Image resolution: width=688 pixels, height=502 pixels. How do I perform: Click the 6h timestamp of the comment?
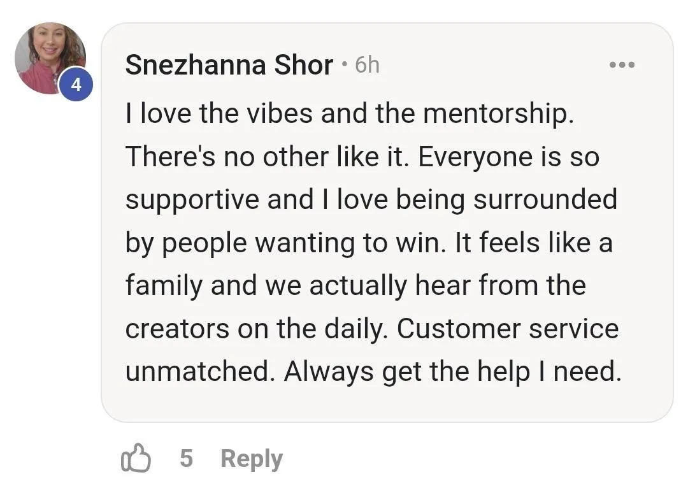tap(368, 65)
